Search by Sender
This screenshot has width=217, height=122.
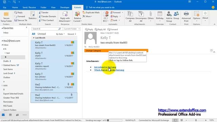[x=44, y=13]
